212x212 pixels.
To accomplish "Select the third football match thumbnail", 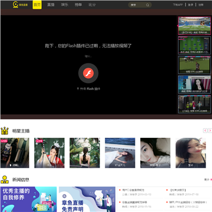I will [x=194, y=65].
